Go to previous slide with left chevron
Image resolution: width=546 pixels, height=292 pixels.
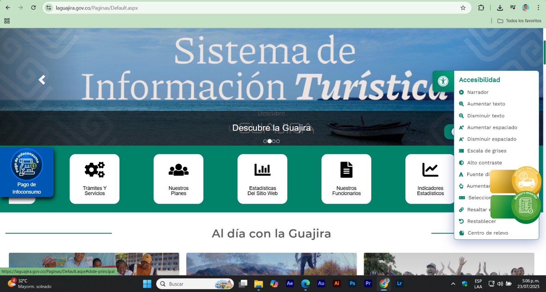pyautogui.click(x=42, y=80)
